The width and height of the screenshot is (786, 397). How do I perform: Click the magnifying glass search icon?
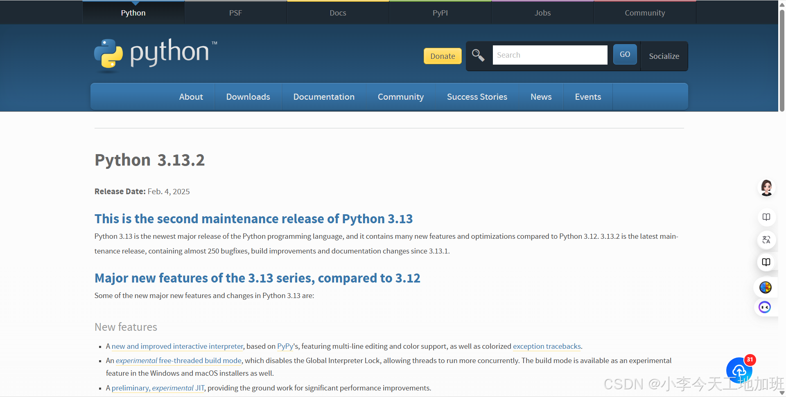tap(478, 55)
